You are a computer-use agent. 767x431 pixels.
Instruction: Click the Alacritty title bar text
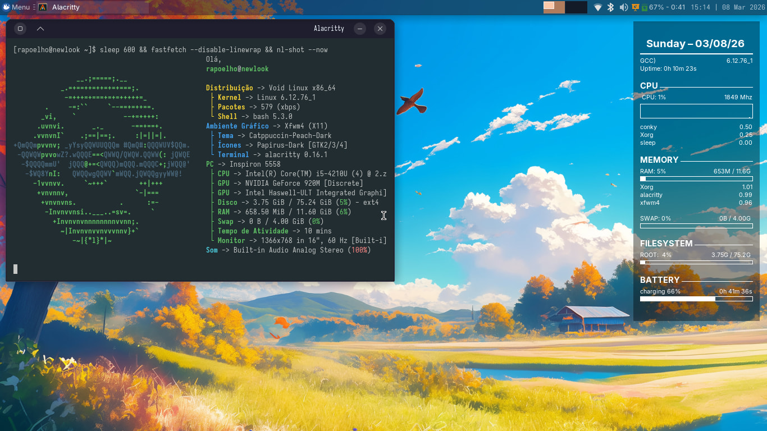point(328,29)
